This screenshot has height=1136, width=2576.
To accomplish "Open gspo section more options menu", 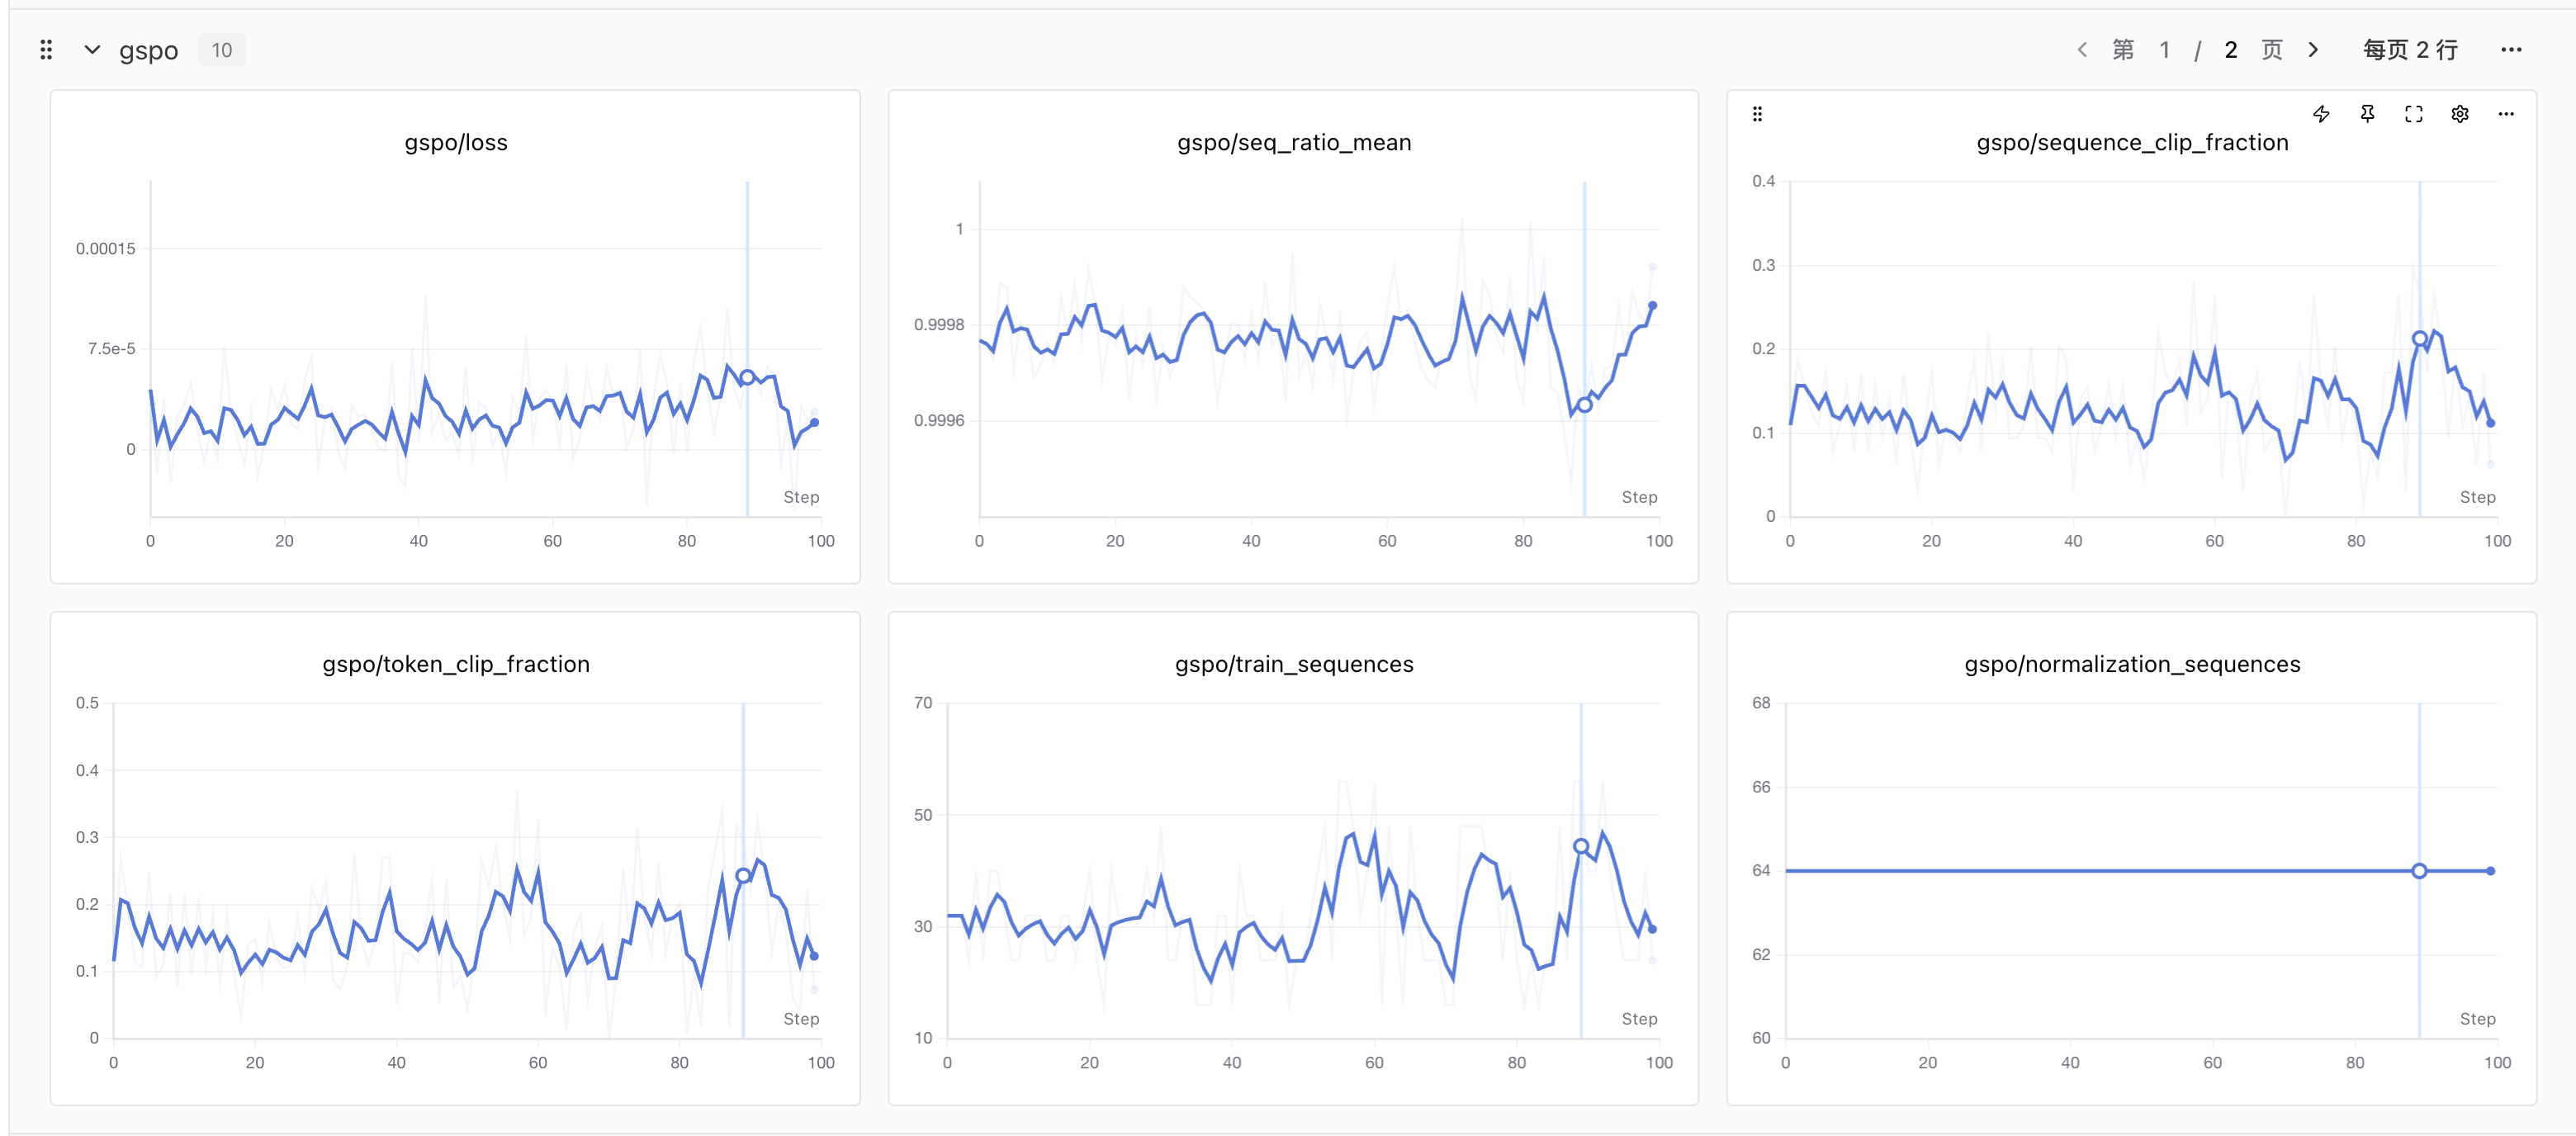I will pyautogui.click(x=2511, y=49).
